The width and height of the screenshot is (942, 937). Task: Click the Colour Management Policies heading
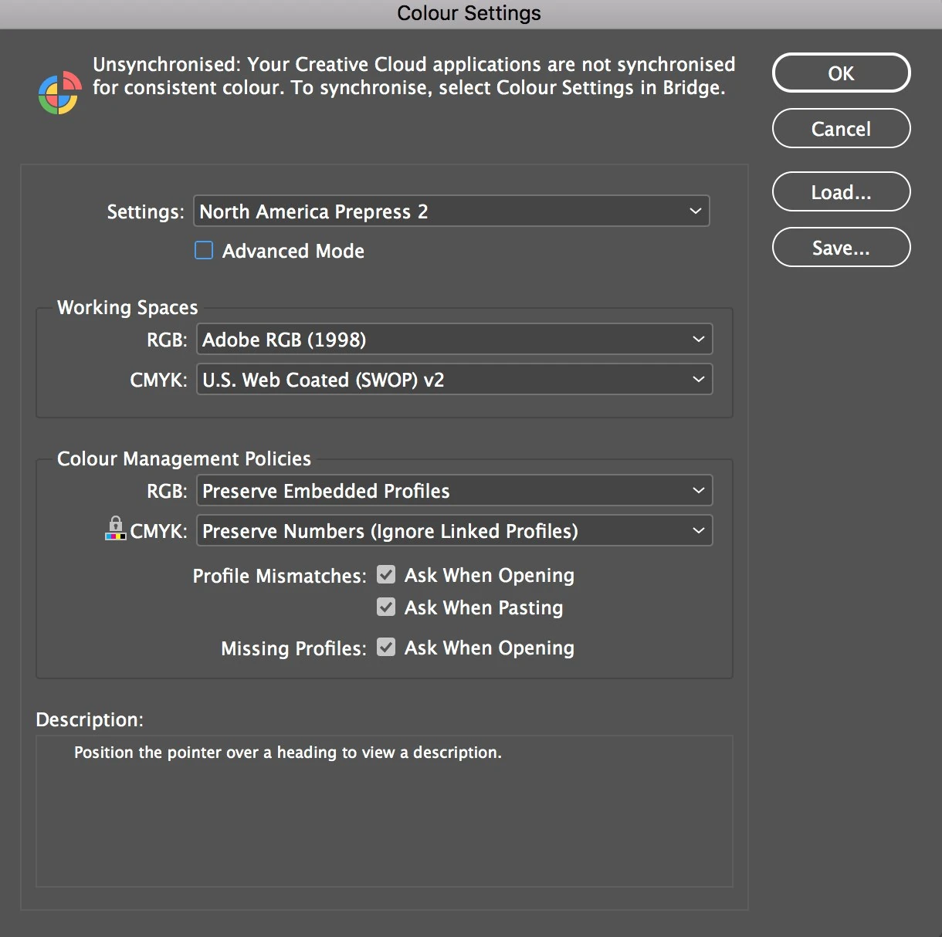(184, 458)
